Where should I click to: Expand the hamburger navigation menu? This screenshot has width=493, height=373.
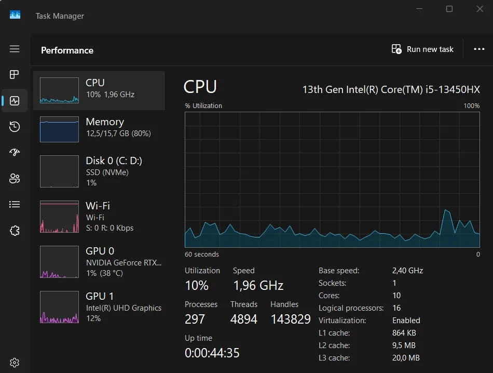point(15,49)
